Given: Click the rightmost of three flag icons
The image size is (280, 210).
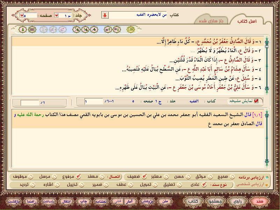Looking at the screenshot, I should (x=94, y=29).
